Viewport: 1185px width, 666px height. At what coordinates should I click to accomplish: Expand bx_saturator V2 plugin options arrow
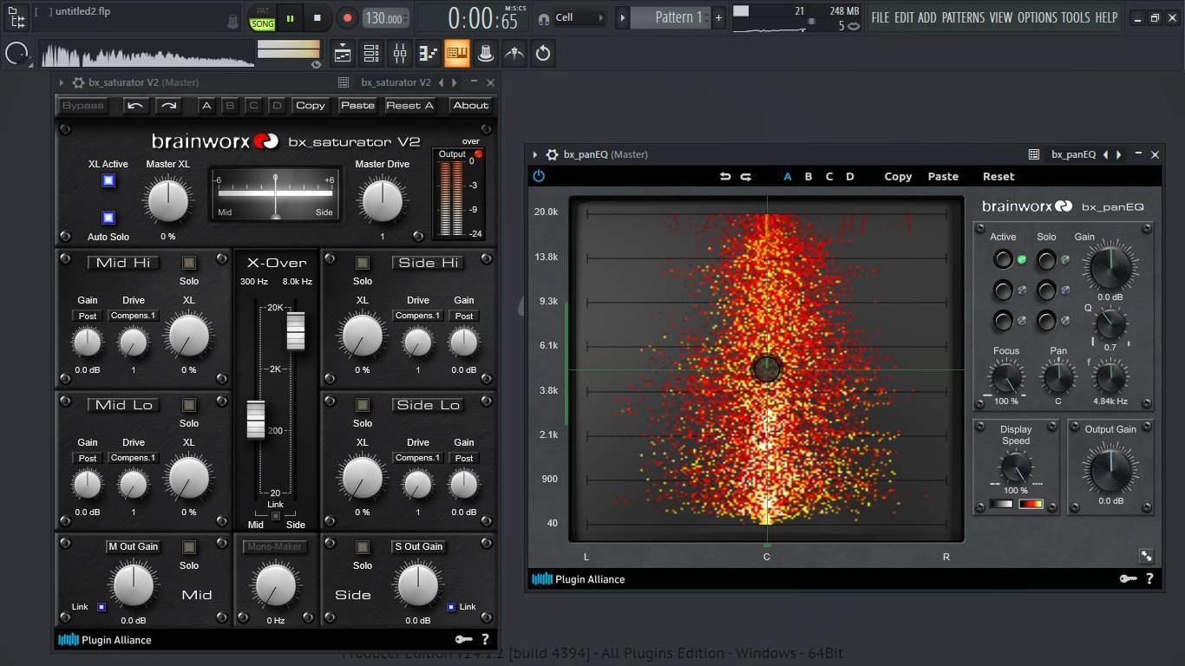(x=62, y=82)
